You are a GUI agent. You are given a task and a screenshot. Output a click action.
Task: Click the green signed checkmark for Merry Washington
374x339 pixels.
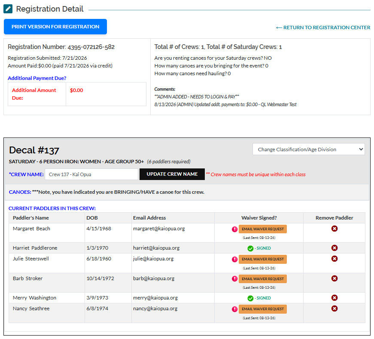250,298
